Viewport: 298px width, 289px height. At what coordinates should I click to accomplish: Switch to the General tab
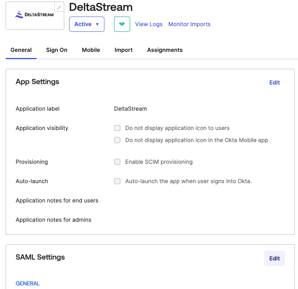coord(21,50)
